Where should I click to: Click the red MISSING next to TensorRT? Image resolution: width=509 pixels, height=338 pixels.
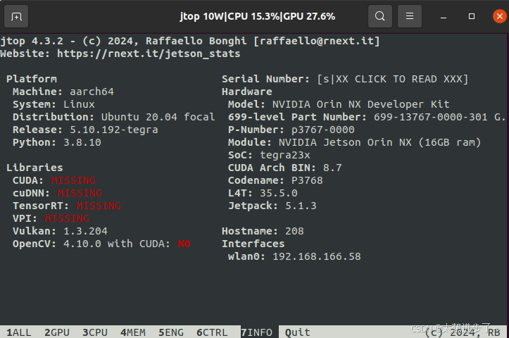[x=99, y=206]
